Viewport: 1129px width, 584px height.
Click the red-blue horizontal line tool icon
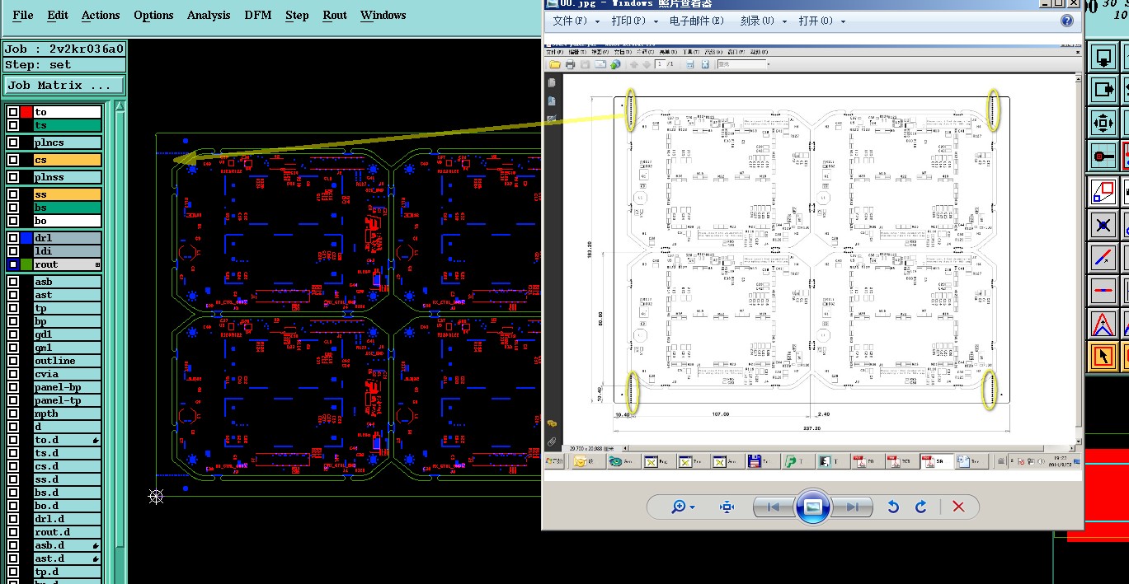pyautogui.click(x=1103, y=290)
